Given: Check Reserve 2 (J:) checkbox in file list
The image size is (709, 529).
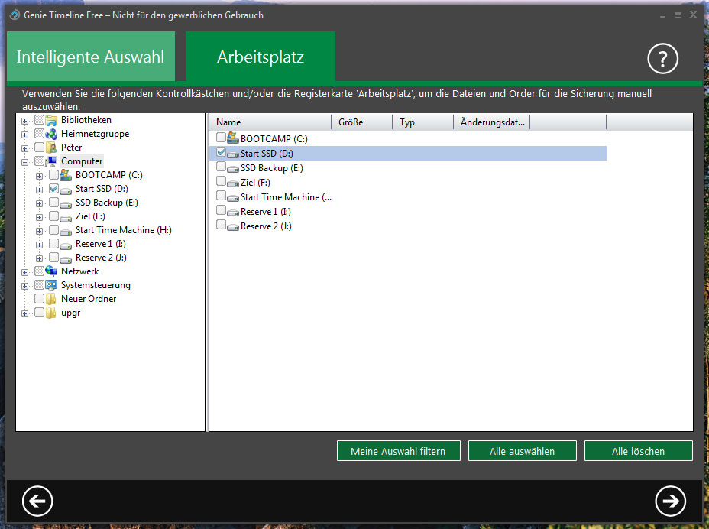Looking at the screenshot, I should [x=221, y=225].
